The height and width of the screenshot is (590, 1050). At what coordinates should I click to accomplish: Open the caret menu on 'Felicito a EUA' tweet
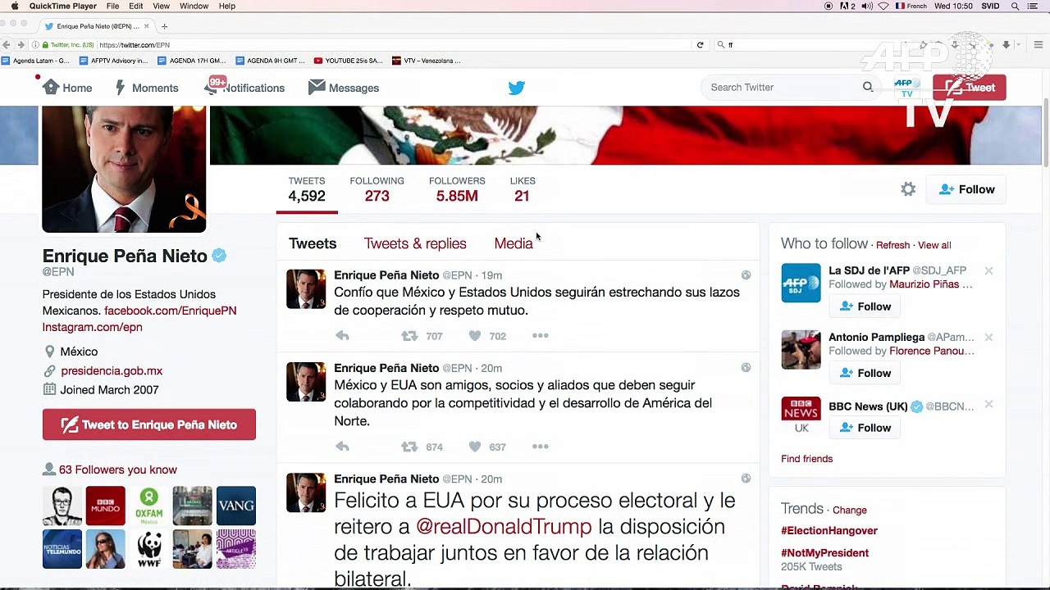746,479
